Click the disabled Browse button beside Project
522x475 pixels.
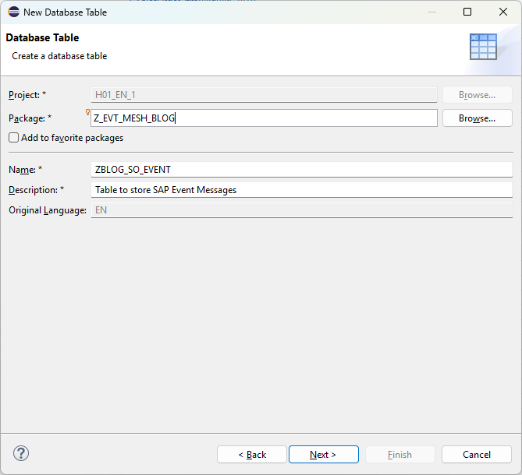(477, 95)
